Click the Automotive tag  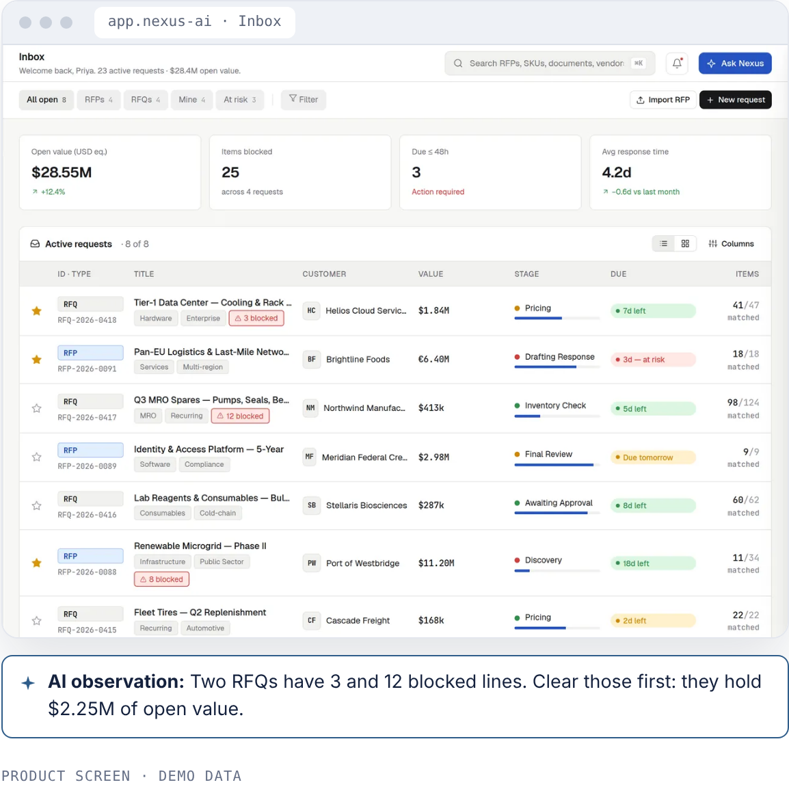click(x=205, y=628)
